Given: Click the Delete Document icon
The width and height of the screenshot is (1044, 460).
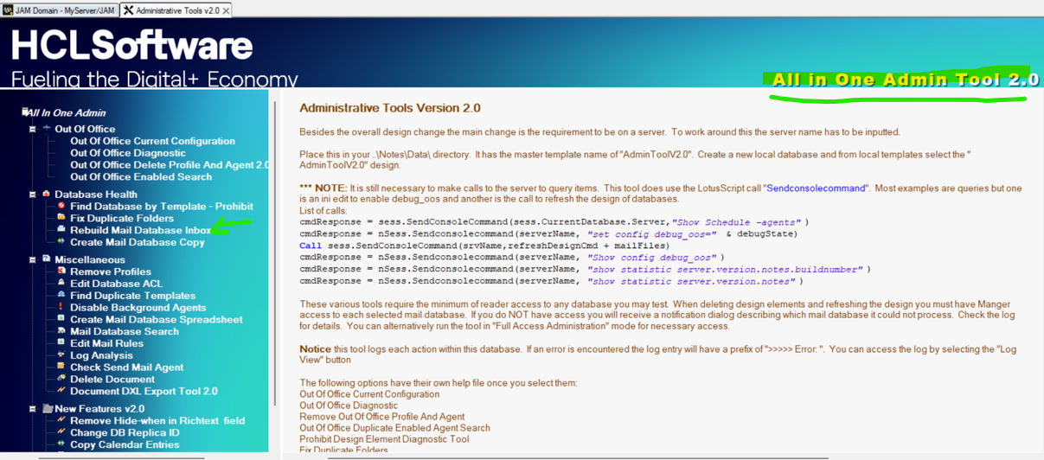Looking at the screenshot, I should 61,380.
